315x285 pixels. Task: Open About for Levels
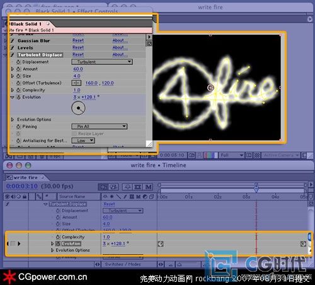coord(120,47)
